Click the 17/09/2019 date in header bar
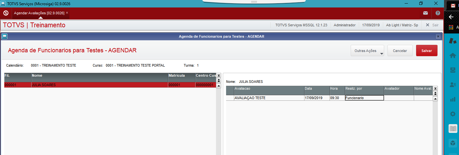Viewport: 459px width, 155px height. tap(371, 25)
